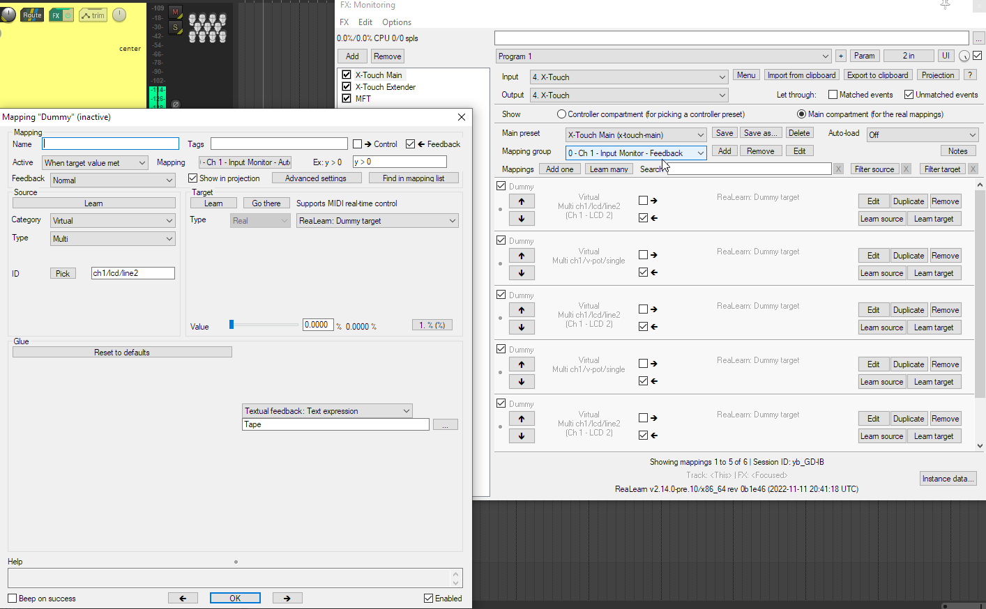Open the track FX chain button
This screenshot has height=609, width=986.
pyautogui.click(x=56, y=15)
